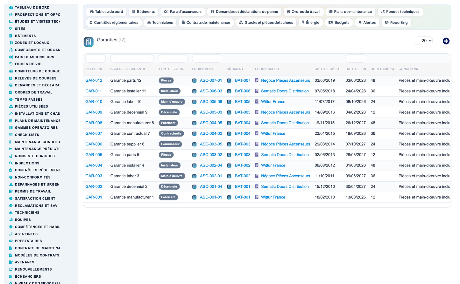Open guarantee GAR-007 reference link

pos(94,133)
